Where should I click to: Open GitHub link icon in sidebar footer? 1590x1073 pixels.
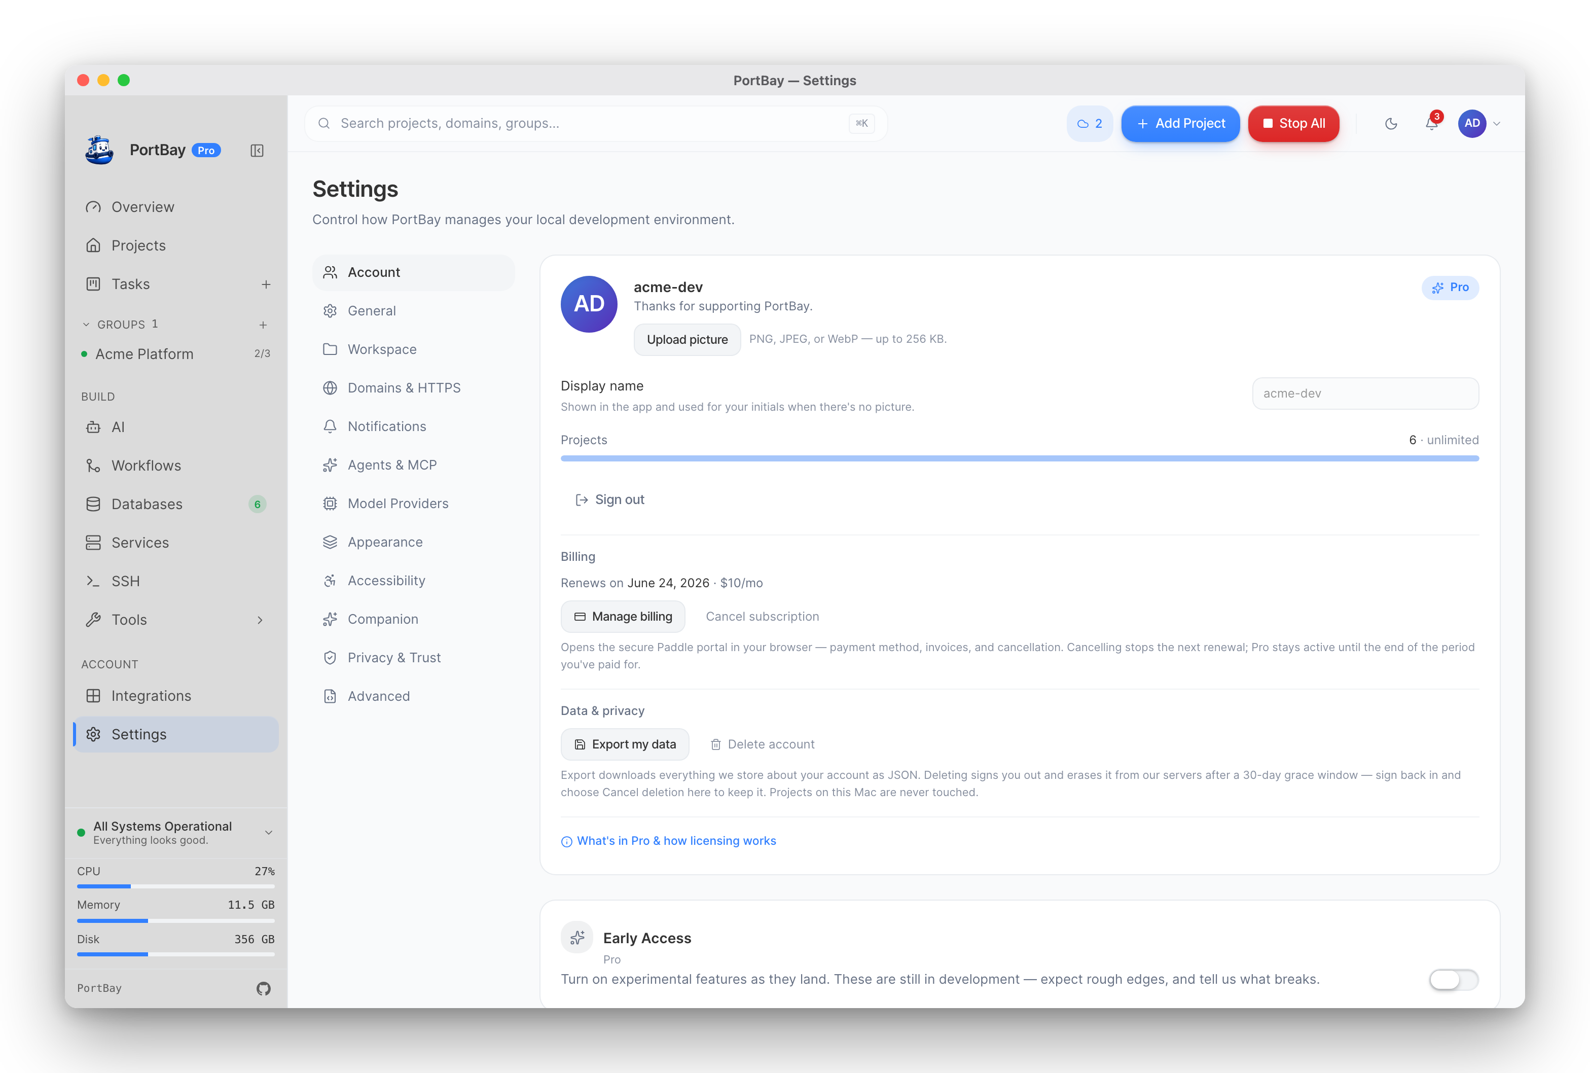(264, 988)
